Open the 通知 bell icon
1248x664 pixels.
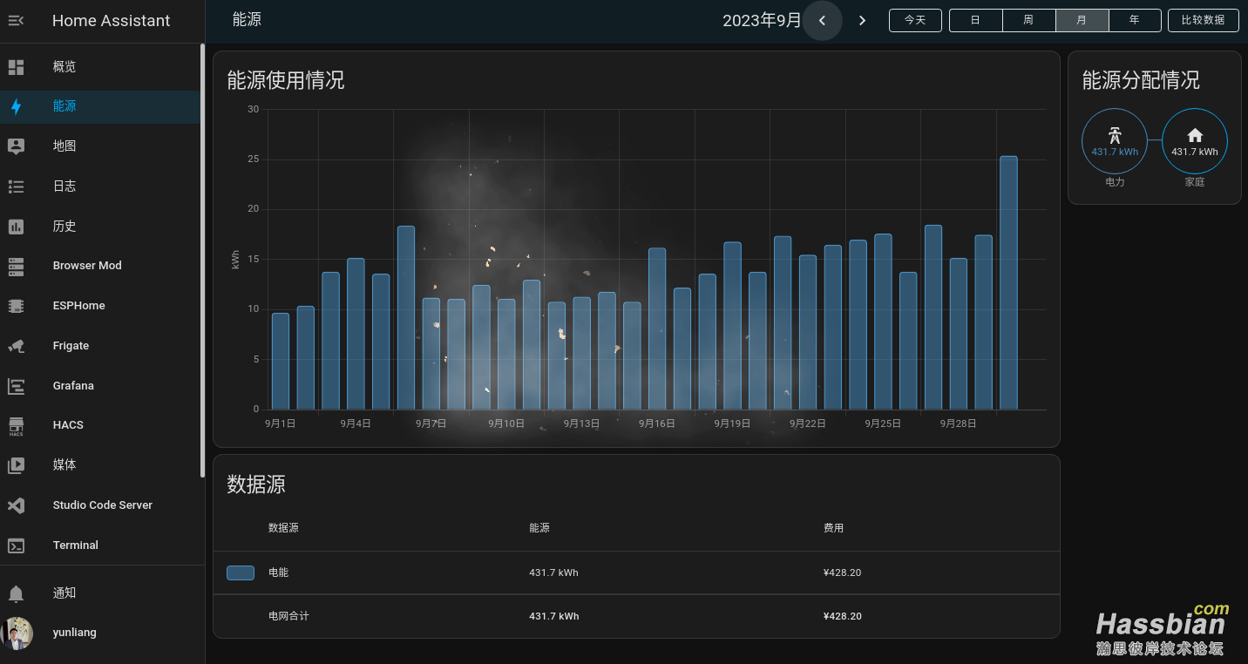[16, 593]
